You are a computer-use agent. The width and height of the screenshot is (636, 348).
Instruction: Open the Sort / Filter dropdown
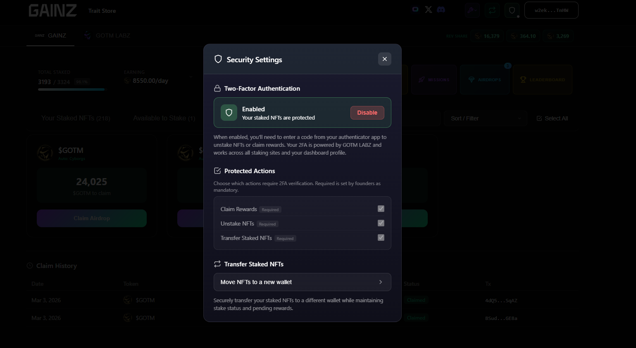pyautogui.click(x=486, y=118)
